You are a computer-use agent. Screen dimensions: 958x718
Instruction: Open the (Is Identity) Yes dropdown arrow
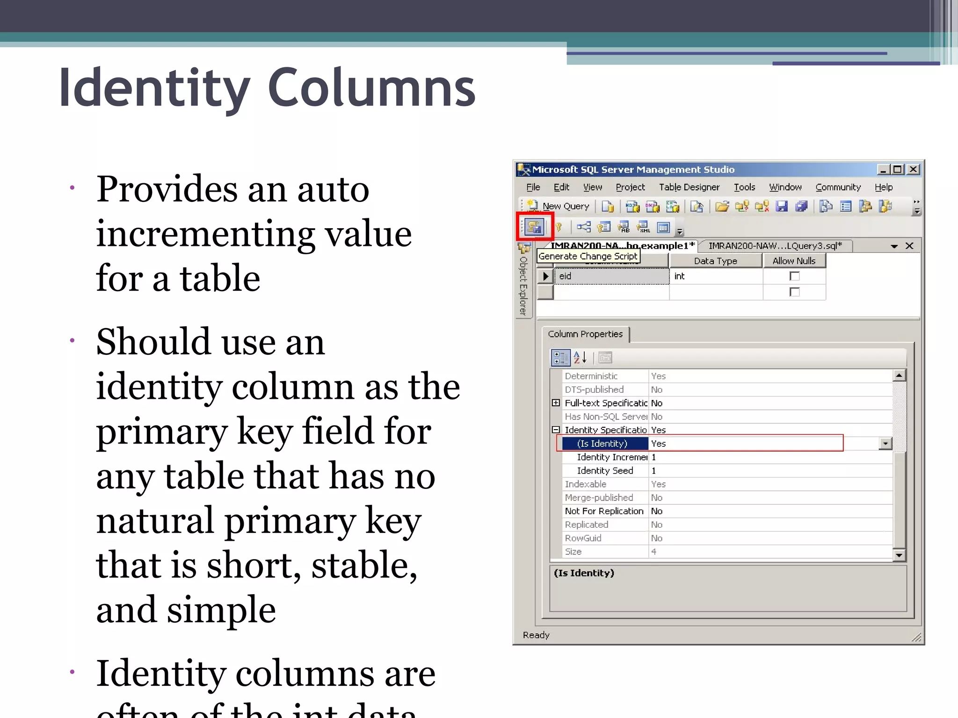[885, 444]
